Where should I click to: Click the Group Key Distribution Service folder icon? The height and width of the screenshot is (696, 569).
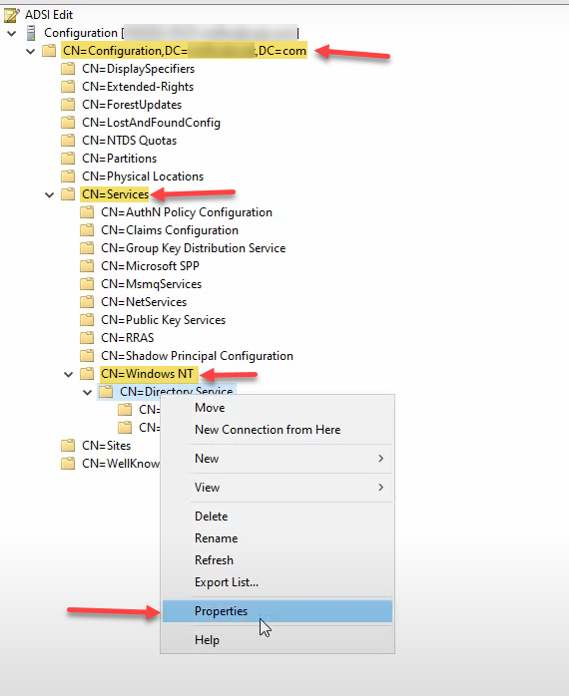(87, 248)
